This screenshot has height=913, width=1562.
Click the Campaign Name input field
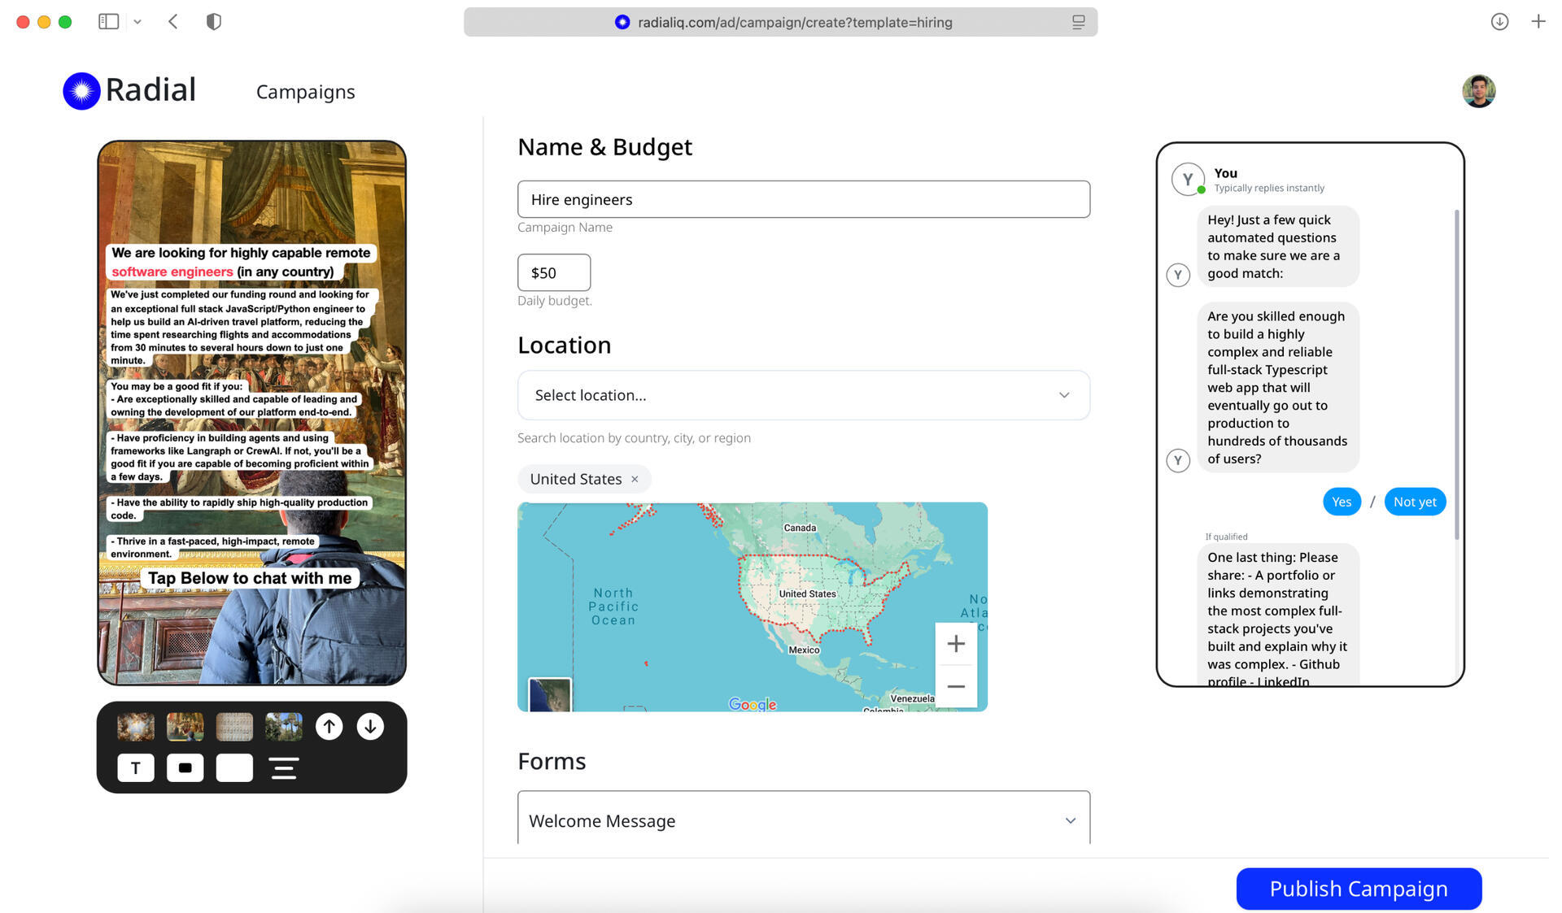pos(803,199)
